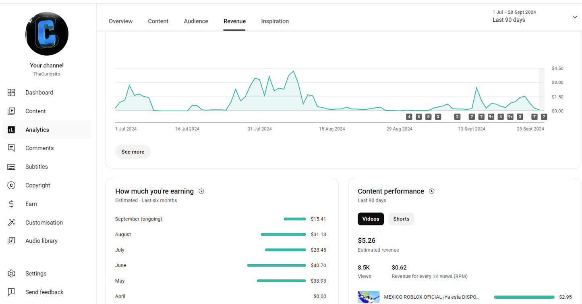The image size is (582, 304).
Task: Click the Subtitles icon in sidebar
Action: tap(11, 167)
